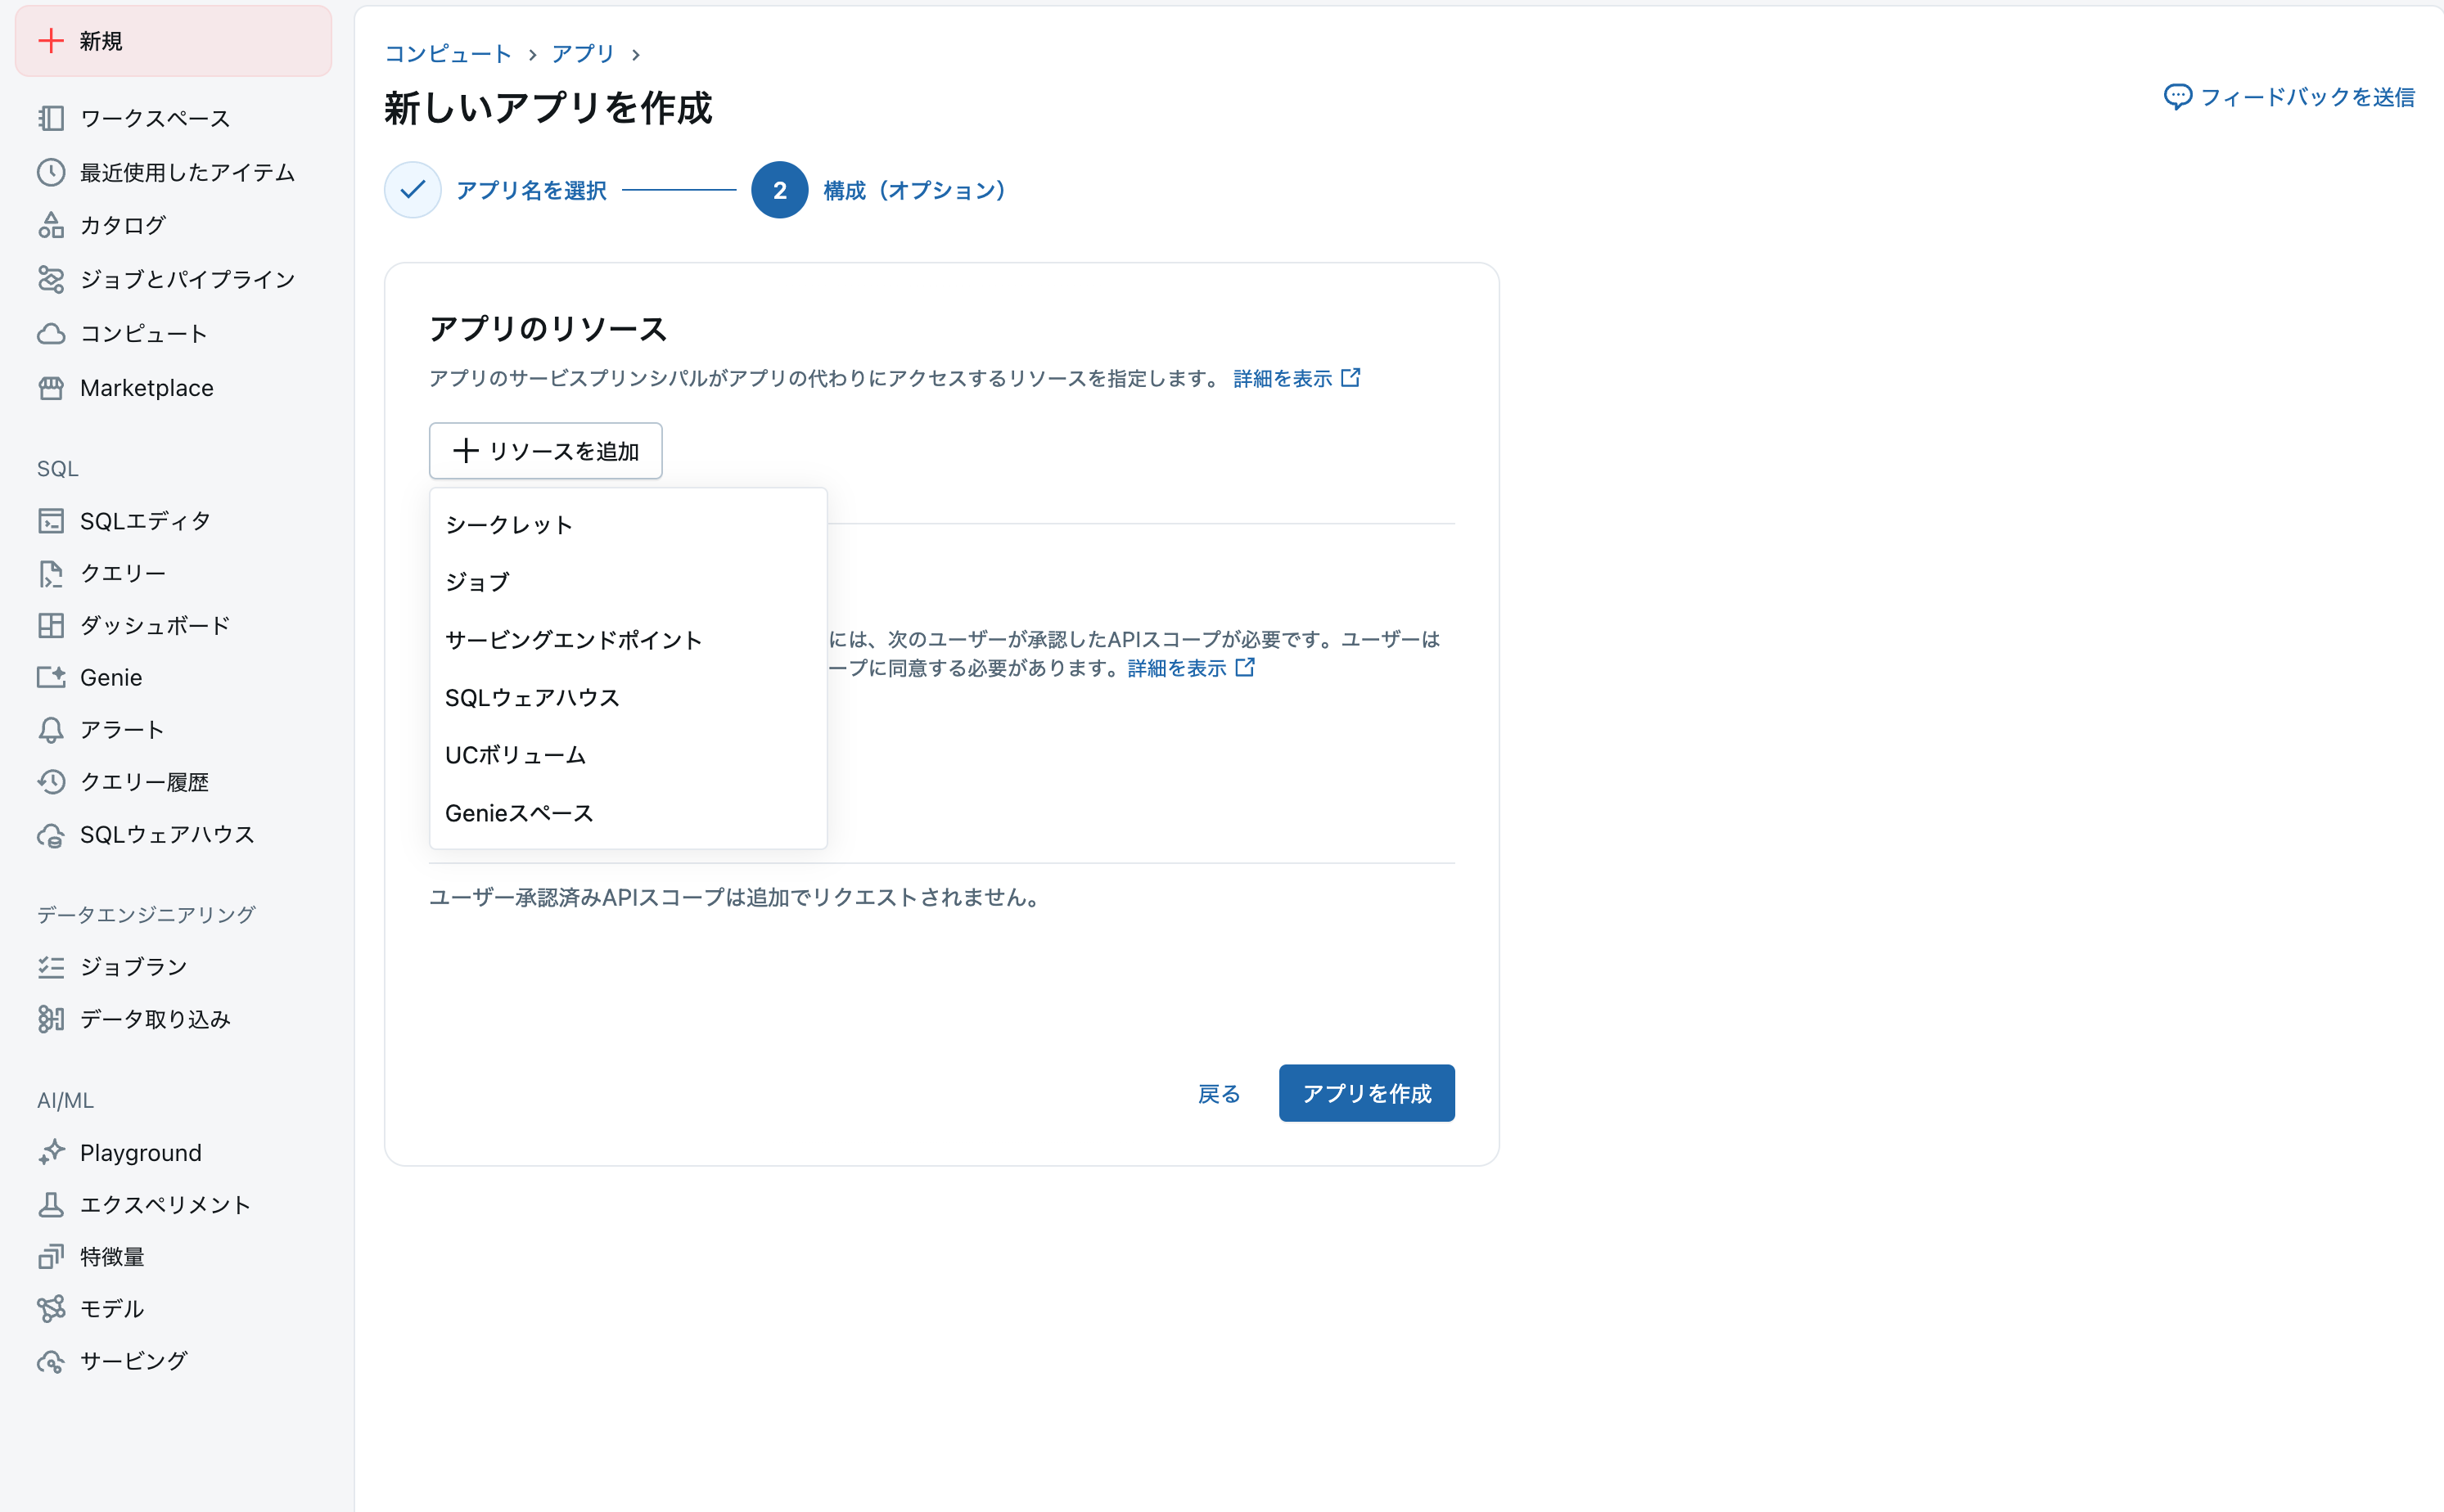The width and height of the screenshot is (2444, 1512).
Task: Open the ダッシュボード section
Action: tap(154, 624)
